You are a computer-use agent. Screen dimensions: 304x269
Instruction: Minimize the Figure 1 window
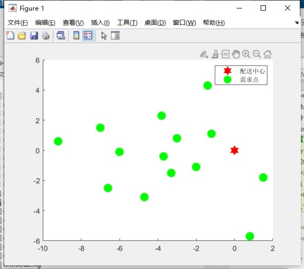[x=239, y=8]
